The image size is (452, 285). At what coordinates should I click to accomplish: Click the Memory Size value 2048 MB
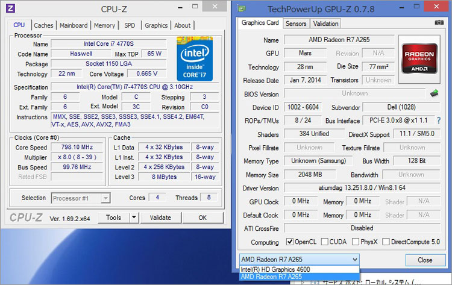(310, 174)
